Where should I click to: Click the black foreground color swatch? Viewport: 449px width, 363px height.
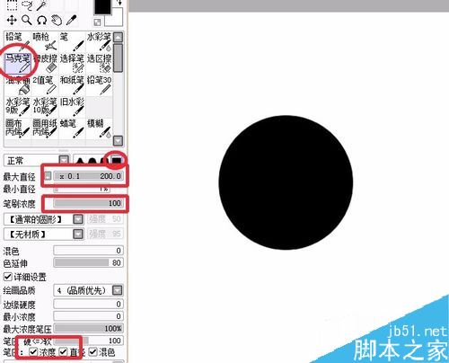tap(102, 6)
